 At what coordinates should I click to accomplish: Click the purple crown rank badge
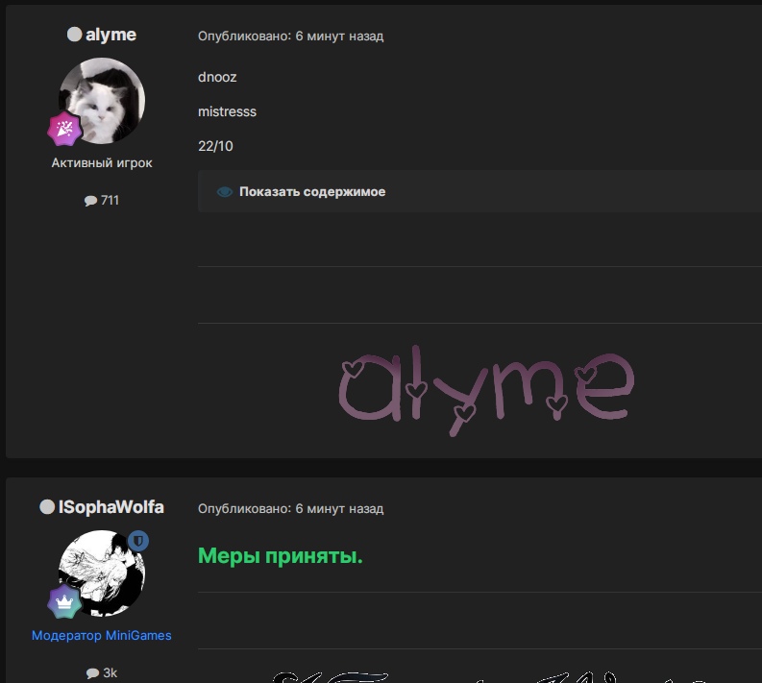64,602
